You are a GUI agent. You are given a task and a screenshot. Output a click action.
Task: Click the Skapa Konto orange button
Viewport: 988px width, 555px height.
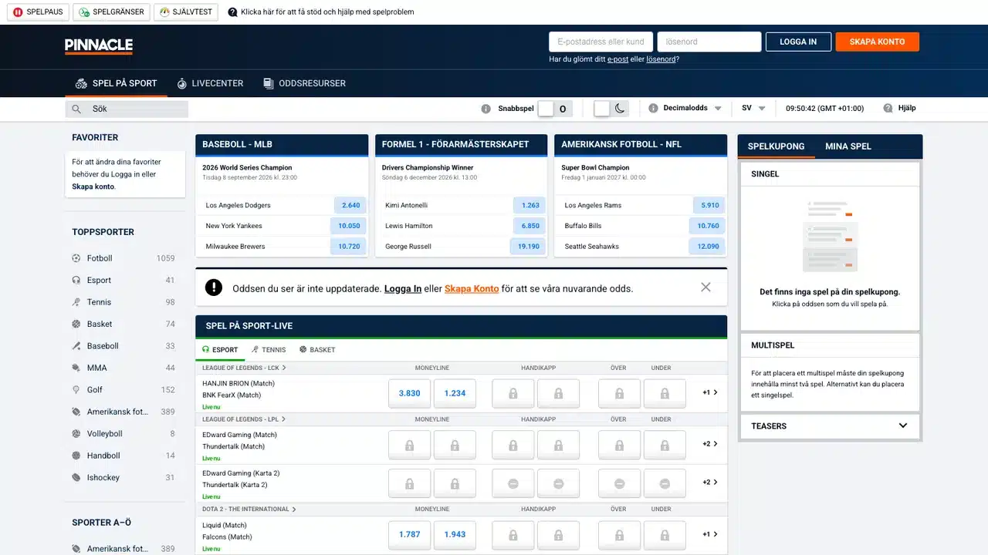tap(877, 42)
